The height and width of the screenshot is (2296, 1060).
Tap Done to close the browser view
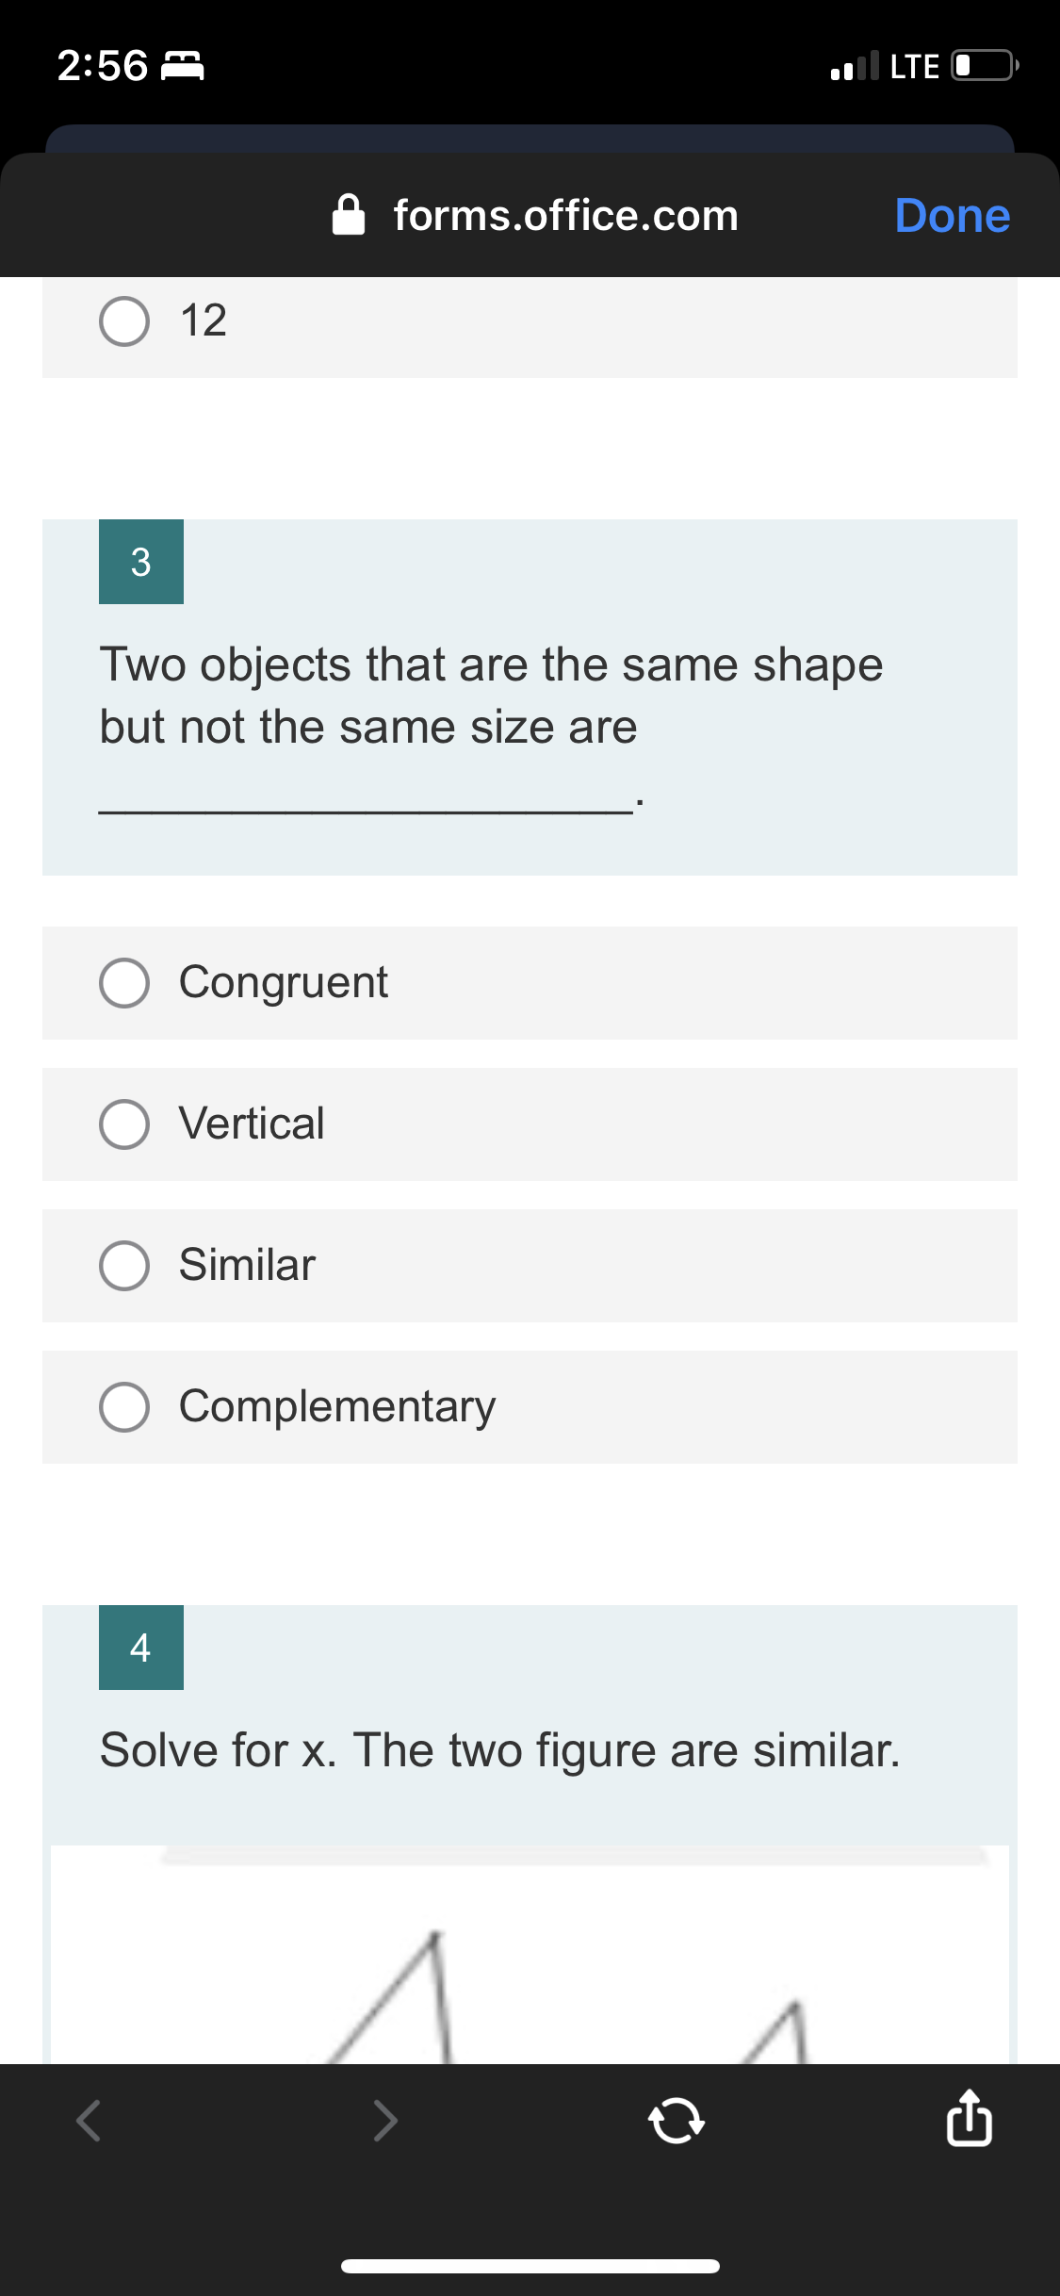[952, 216]
